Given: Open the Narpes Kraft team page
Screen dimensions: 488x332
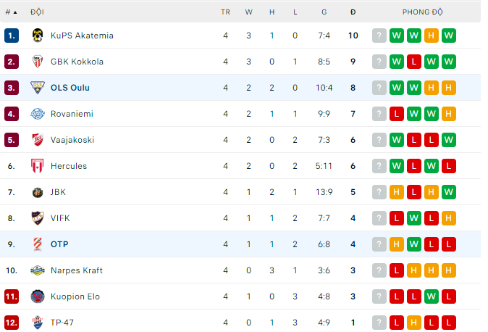Looking at the screenshot, I should [77, 270].
